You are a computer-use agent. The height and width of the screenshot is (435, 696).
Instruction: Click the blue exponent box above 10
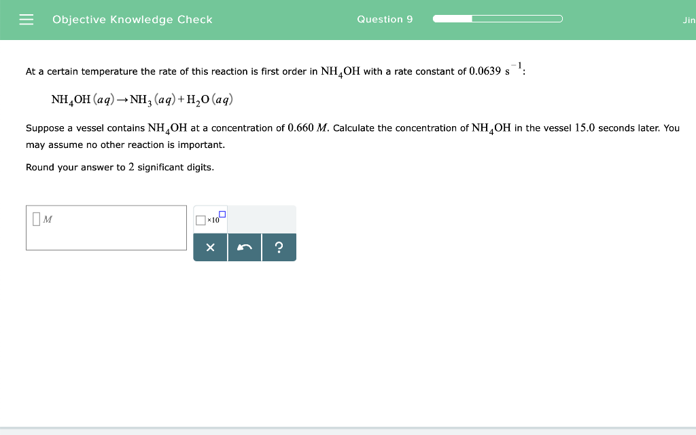[x=222, y=214]
